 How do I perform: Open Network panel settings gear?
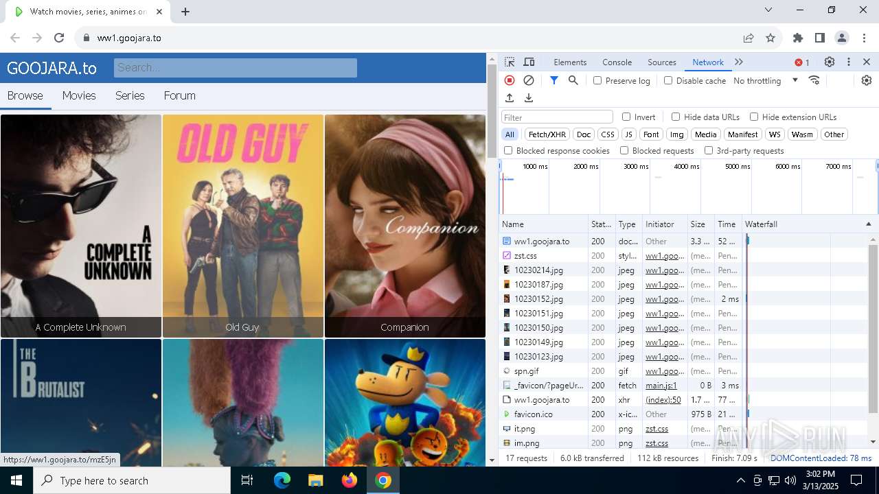coord(867,80)
